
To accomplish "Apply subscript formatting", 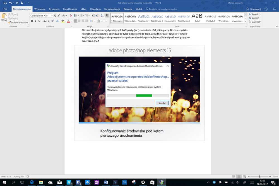I will coord(49,21).
